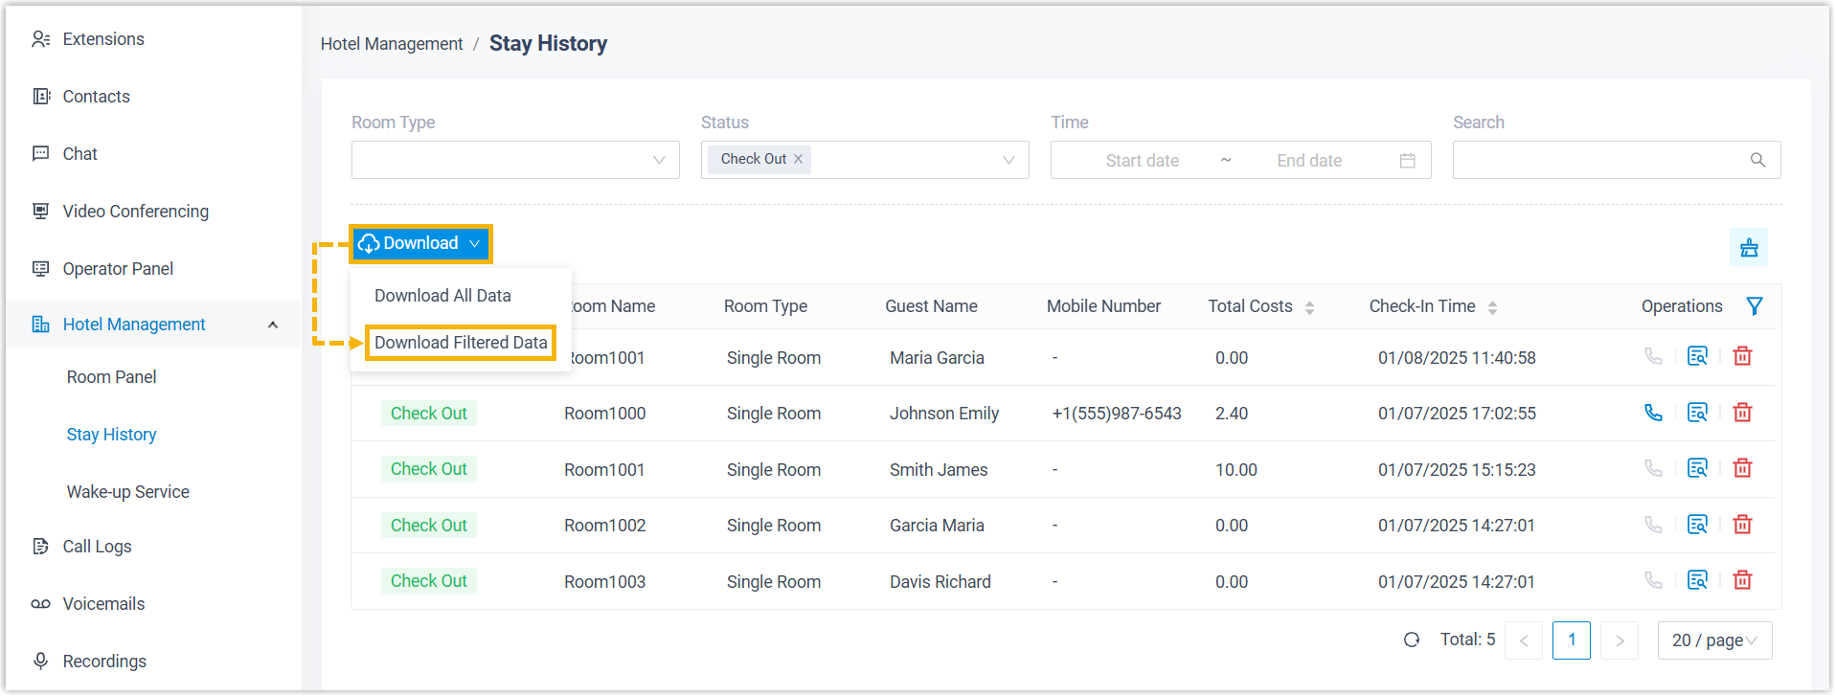This screenshot has width=1835, height=696.
Task: View details of Garcia Maria's stay
Action: tap(1697, 525)
